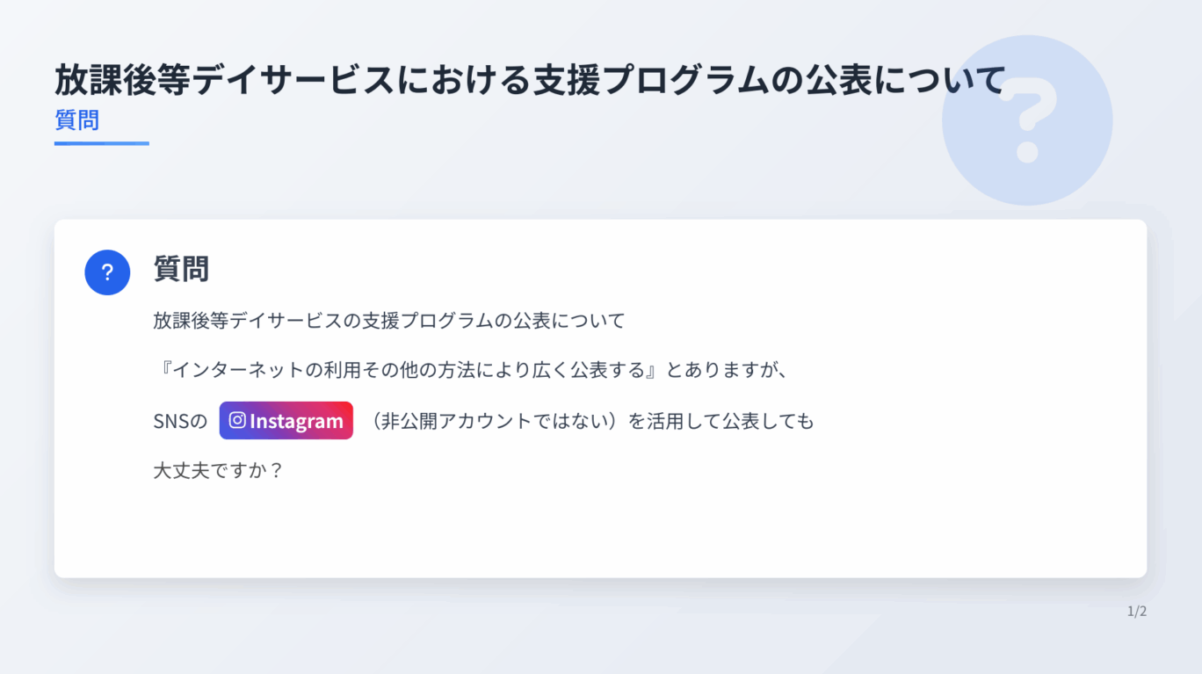1202x674 pixels.
Task: Select the main slide title text
Action: point(529,80)
